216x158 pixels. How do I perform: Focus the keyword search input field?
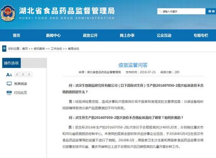[181, 11]
